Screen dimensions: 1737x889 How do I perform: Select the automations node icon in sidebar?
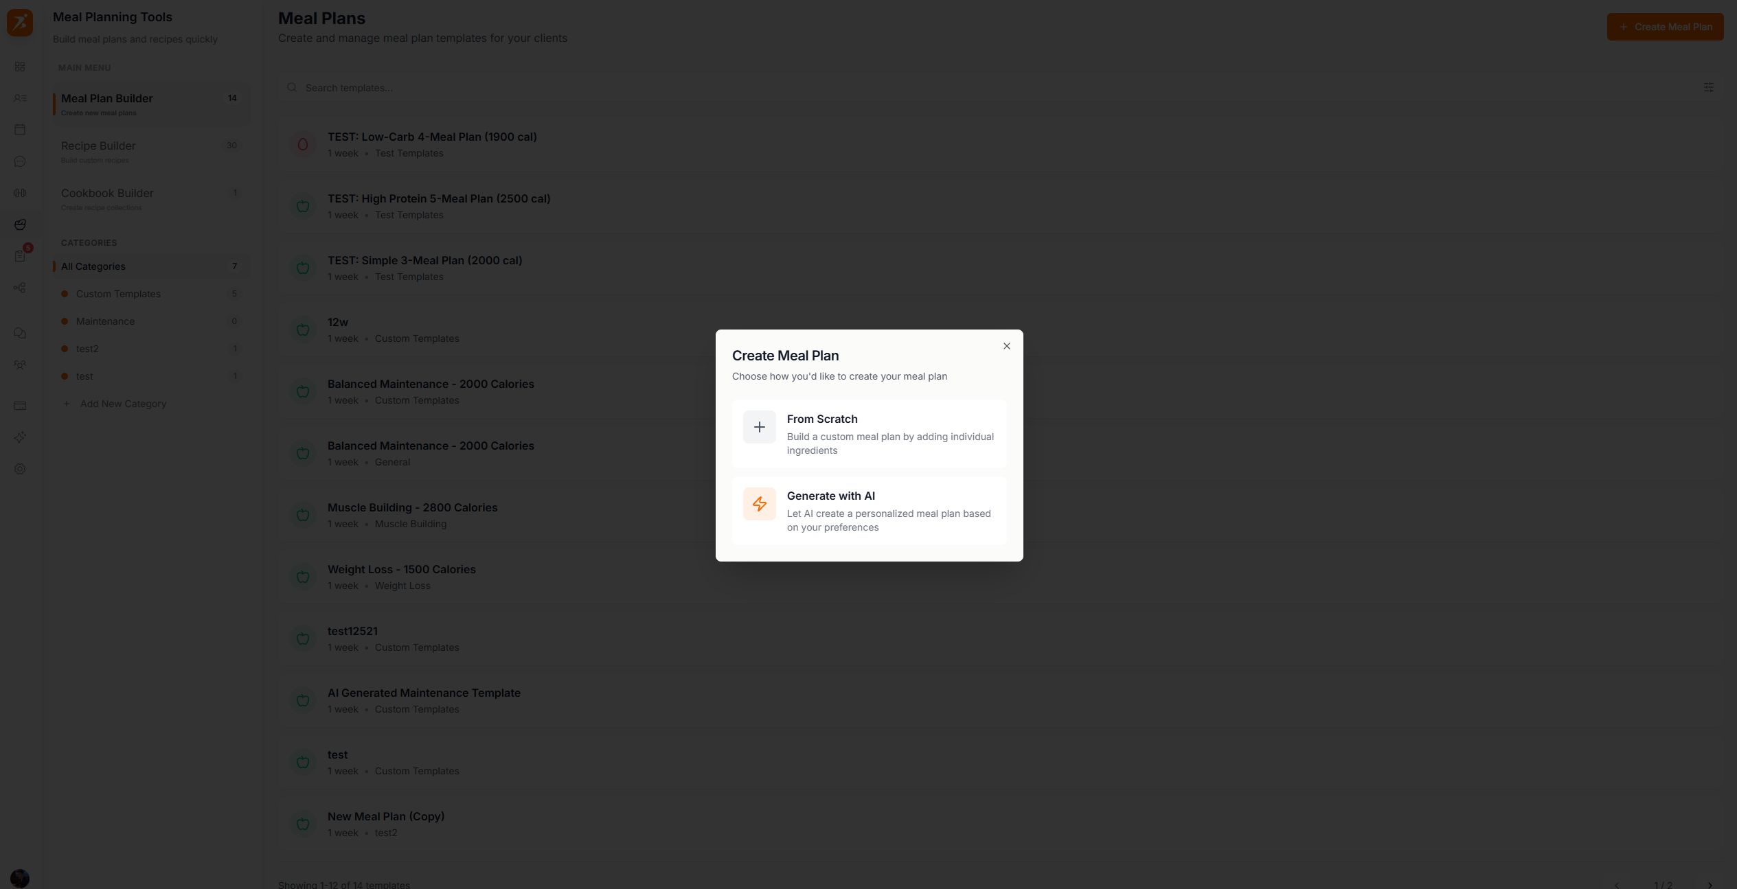point(20,288)
